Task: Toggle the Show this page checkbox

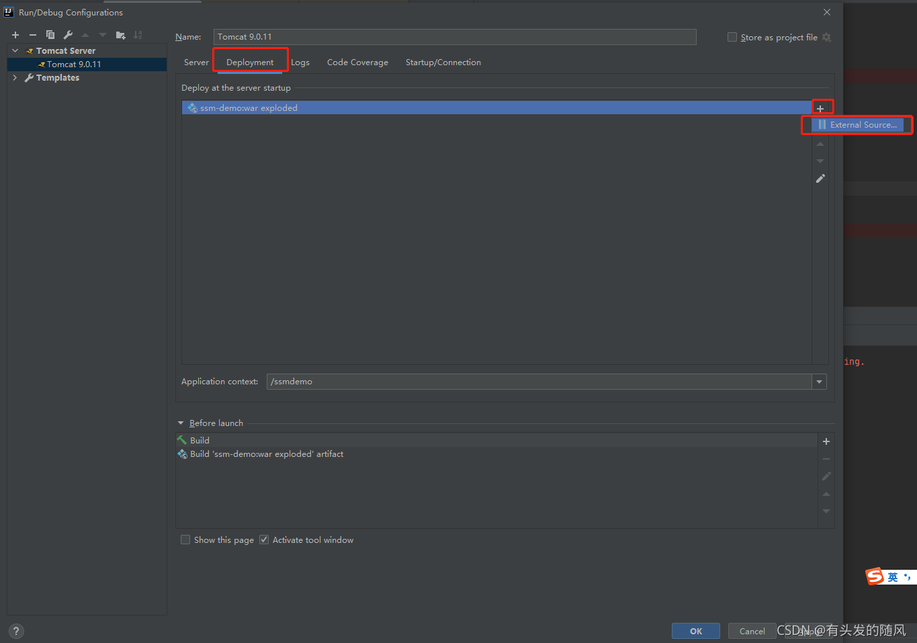Action: tap(185, 540)
